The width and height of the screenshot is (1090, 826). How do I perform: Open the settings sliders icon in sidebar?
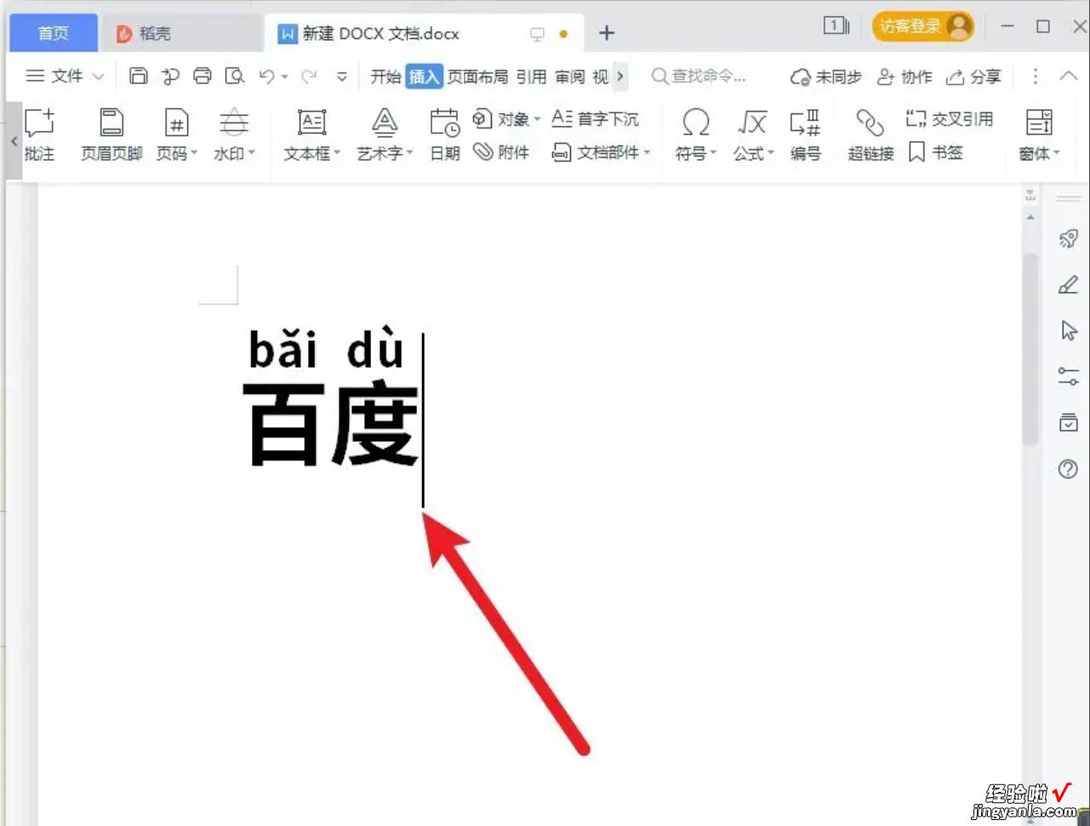pos(1068,376)
